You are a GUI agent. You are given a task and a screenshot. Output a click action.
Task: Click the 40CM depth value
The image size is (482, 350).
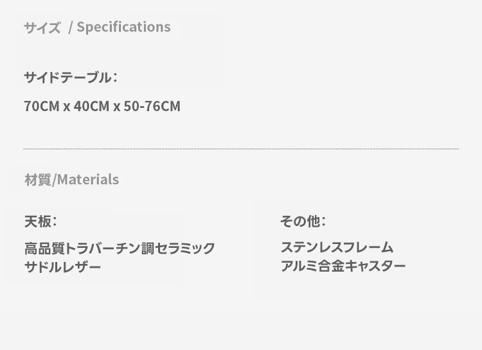point(91,107)
